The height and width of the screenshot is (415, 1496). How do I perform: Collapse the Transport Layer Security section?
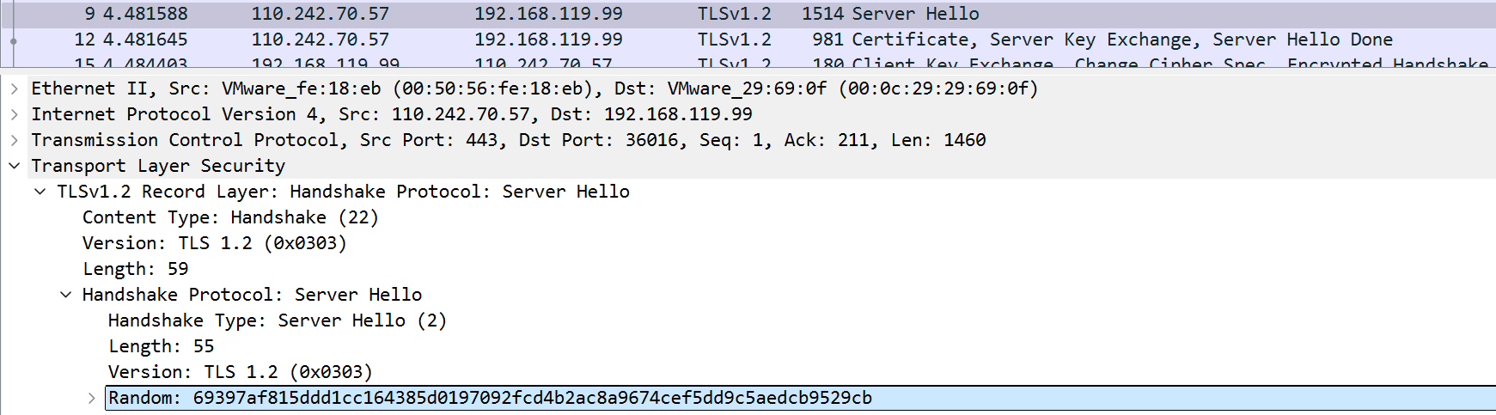[14, 166]
